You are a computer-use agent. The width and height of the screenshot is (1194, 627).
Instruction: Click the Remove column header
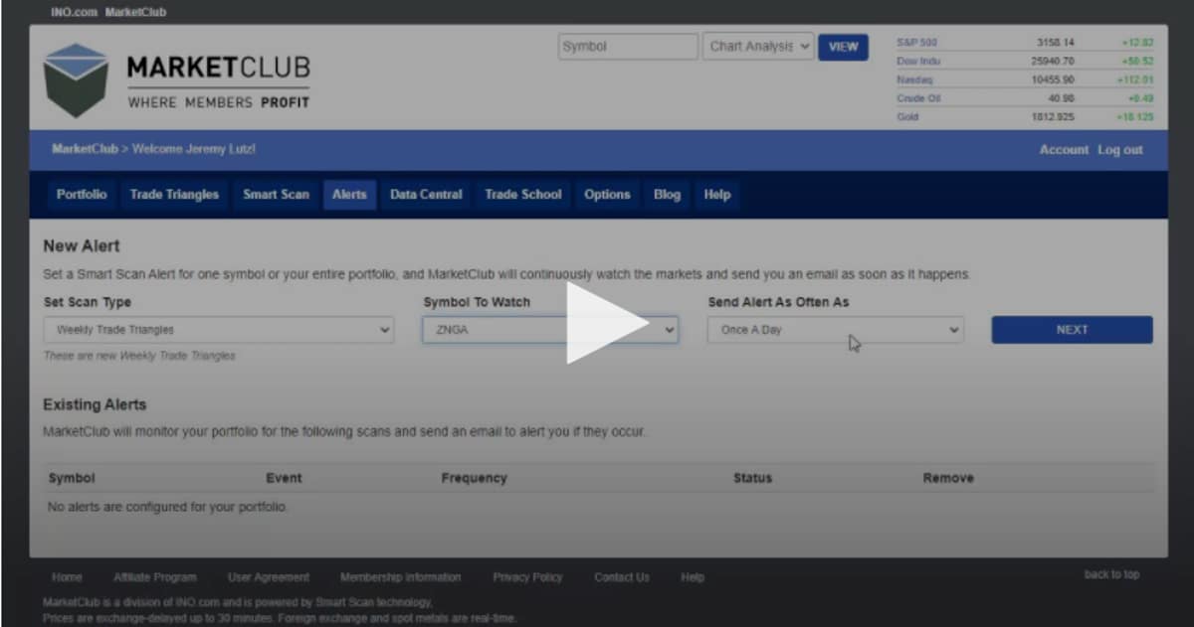pos(948,478)
